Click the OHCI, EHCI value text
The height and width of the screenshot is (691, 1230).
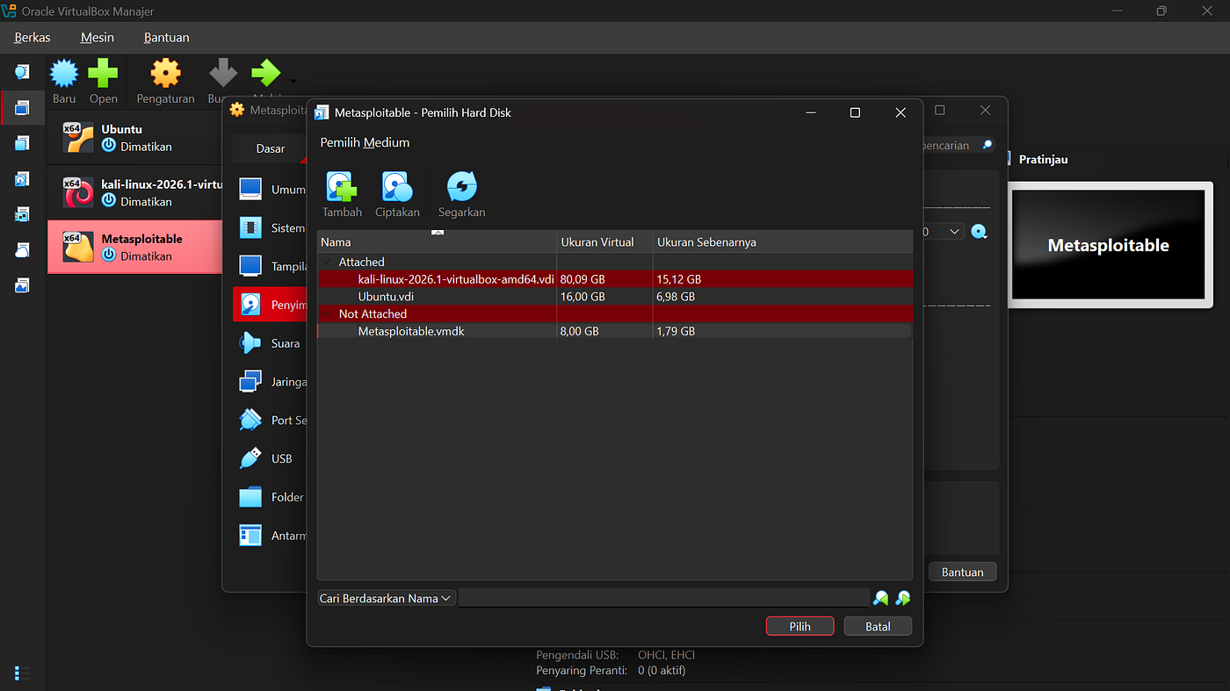click(666, 655)
